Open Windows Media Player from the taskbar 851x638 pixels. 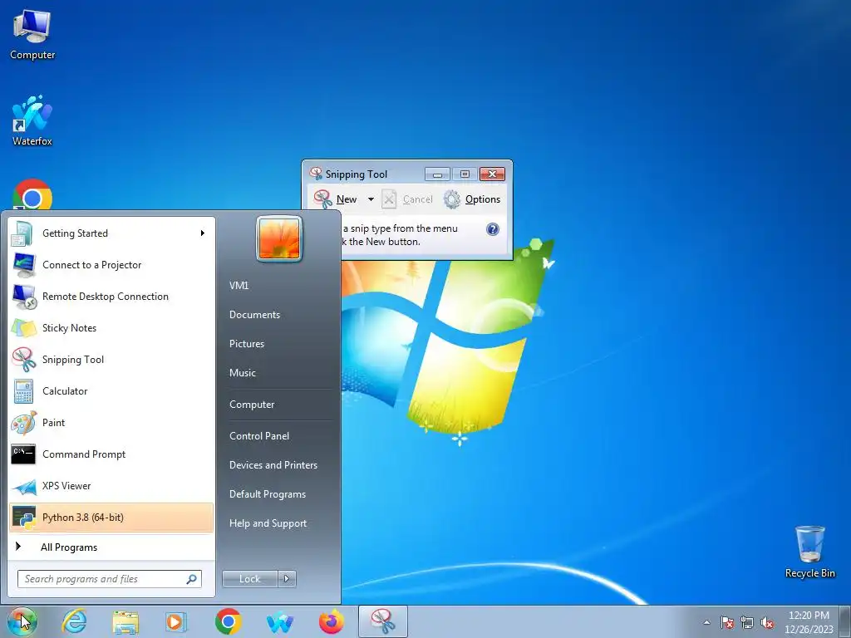click(x=176, y=621)
